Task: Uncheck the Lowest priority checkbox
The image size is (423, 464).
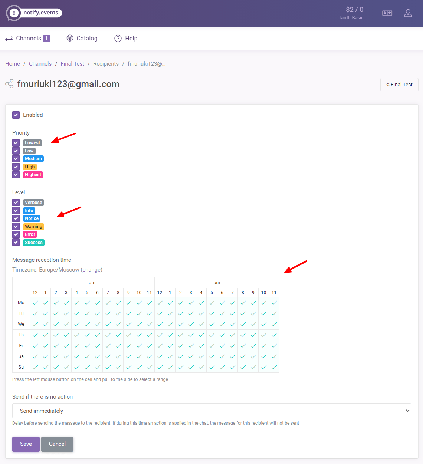Action: tap(16, 143)
